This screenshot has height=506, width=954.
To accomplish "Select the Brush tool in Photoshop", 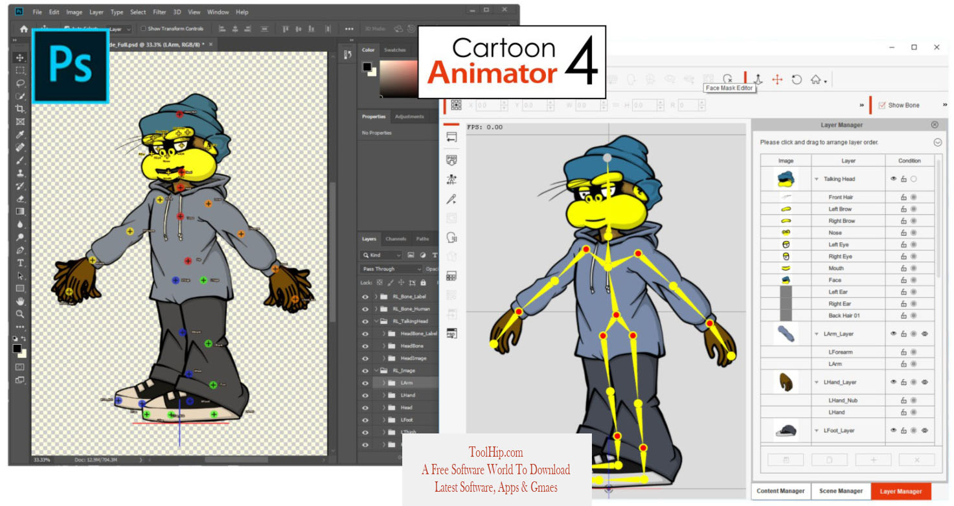I will [x=20, y=160].
